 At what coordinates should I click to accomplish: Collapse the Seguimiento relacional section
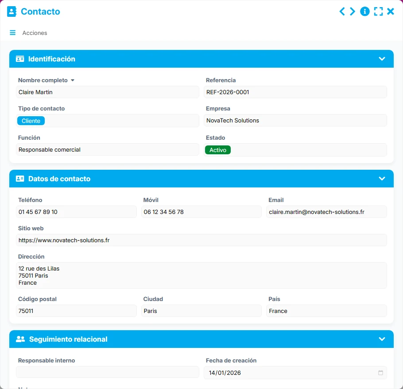point(382,339)
